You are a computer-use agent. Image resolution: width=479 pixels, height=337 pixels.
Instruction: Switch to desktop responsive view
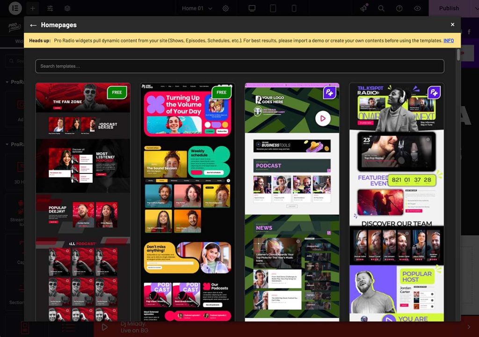pos(252,8)
